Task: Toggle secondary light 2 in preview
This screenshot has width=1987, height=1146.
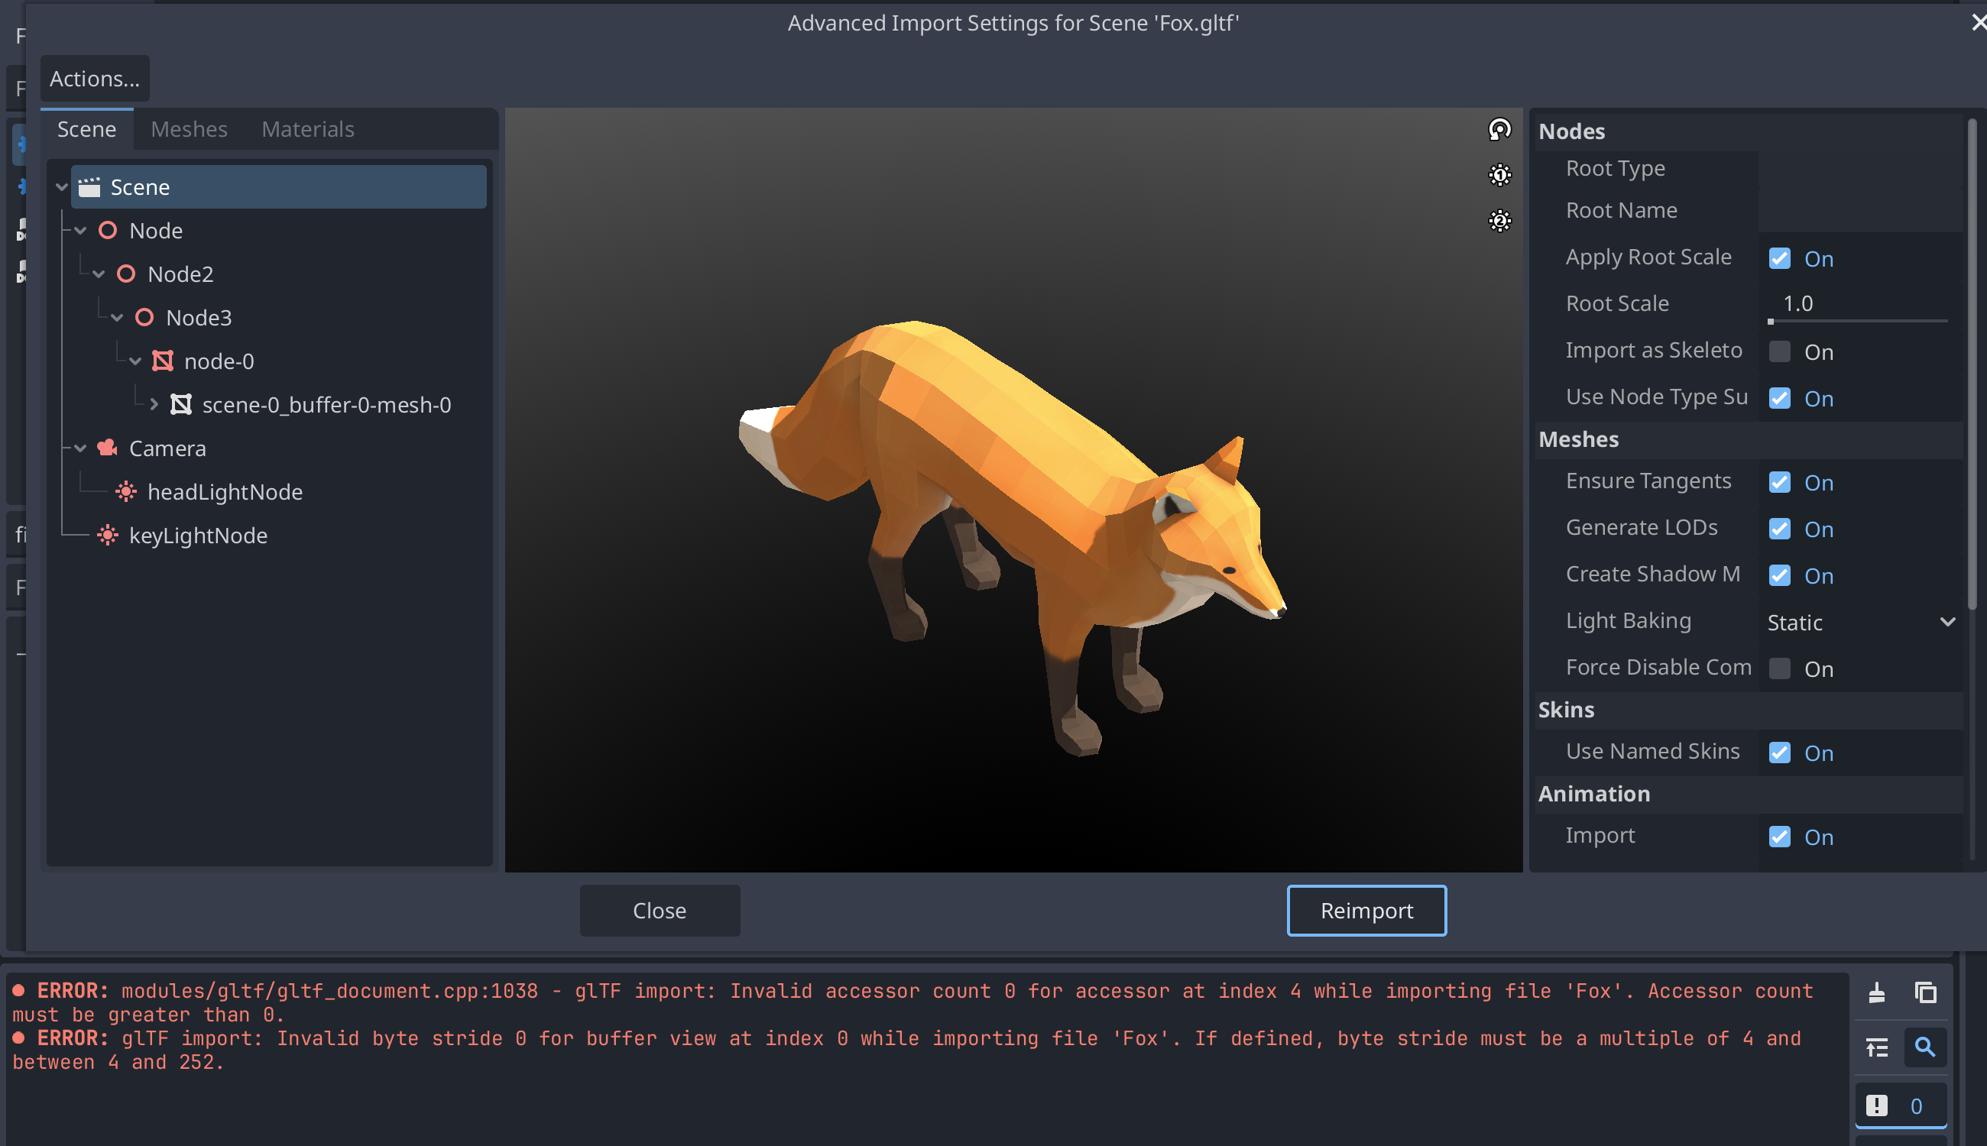Action: (1499, 220)
